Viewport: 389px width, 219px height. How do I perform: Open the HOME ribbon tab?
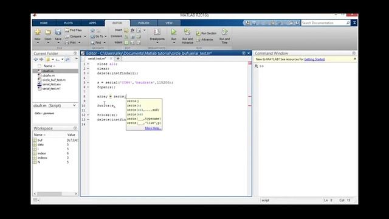pyautogui.click(x=44, y=23)
